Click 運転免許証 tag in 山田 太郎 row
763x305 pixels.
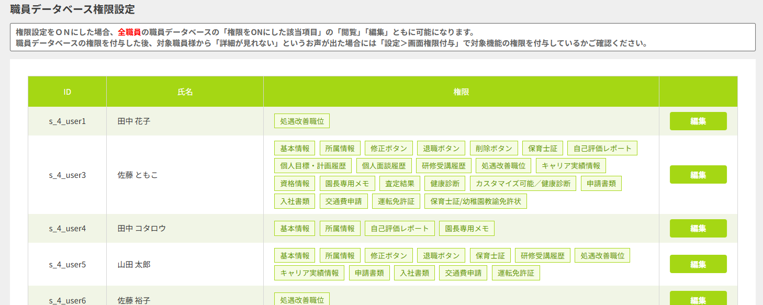tap(516, 273)
